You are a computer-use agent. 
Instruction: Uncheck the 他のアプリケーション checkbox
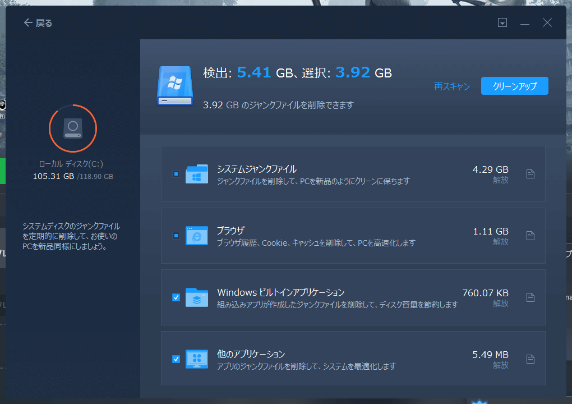(x=176, y=359)
